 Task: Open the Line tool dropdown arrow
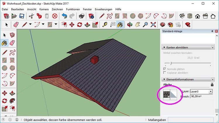(30, 24)
